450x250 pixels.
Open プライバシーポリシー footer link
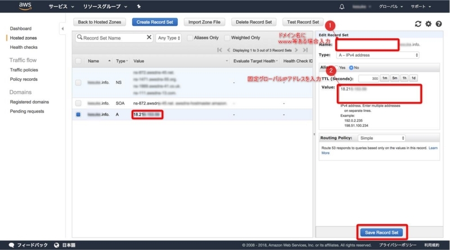click(x=398, y=245)
